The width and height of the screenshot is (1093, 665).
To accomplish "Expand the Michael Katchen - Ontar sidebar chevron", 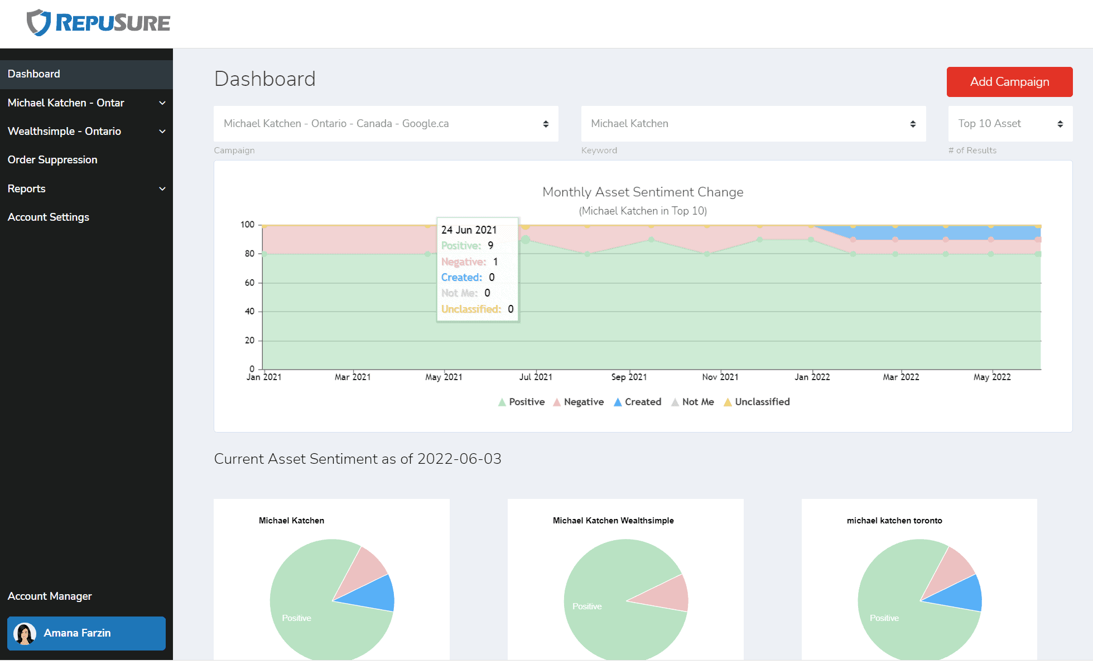I will point(162,103).
